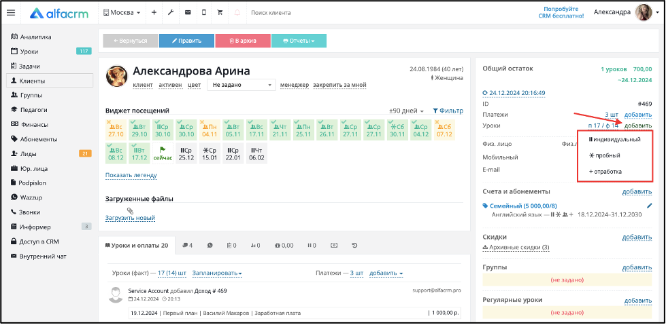Open the comments tab showing 4
666x325 pixels.
point(187,245)
